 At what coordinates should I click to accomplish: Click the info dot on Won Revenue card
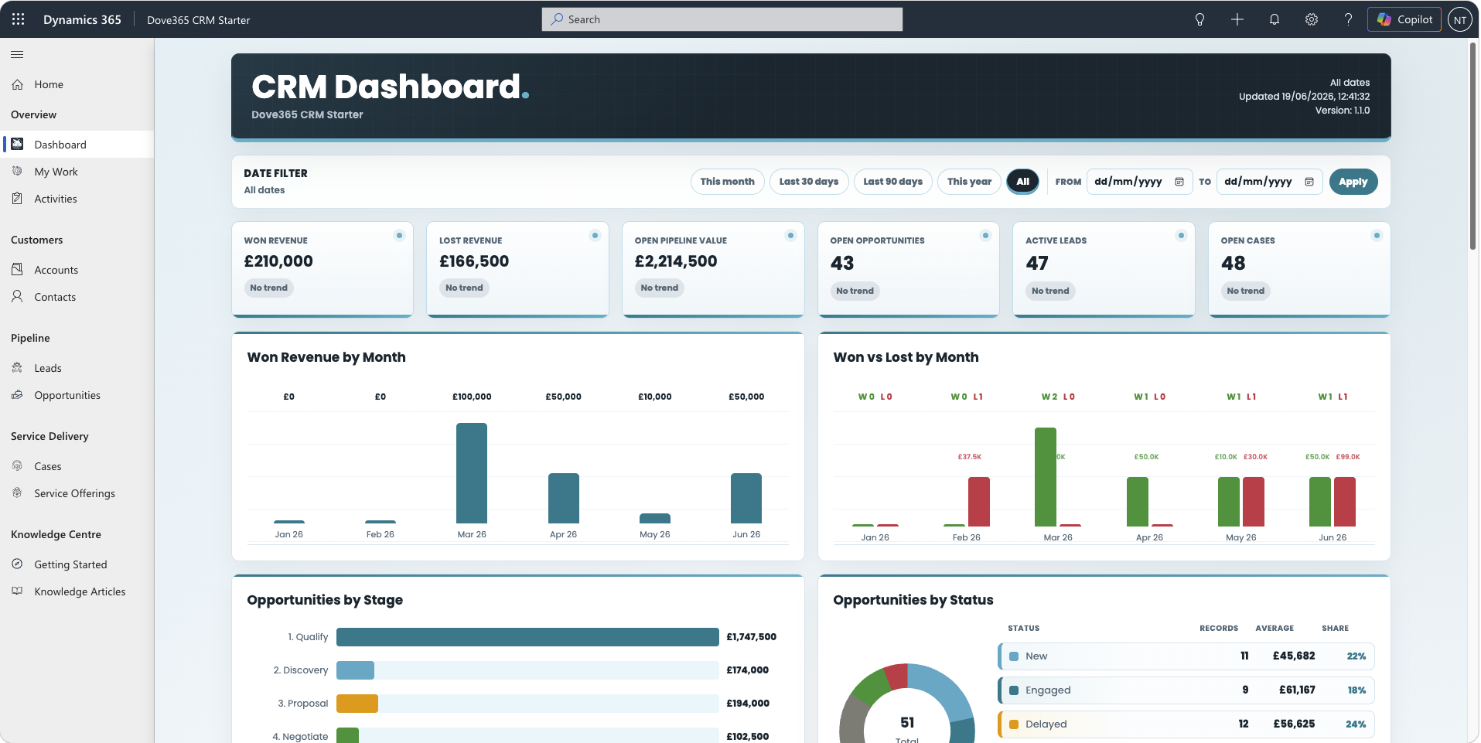click(x=399, y=235)
